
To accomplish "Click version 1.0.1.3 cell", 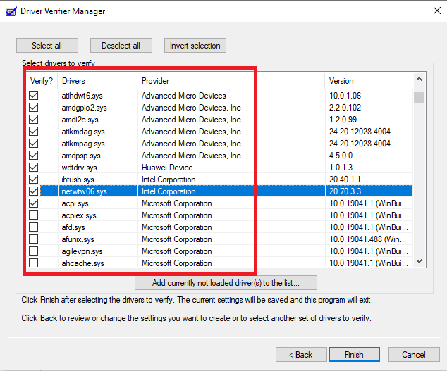I will pyautogui.click(x=341, y=168).
